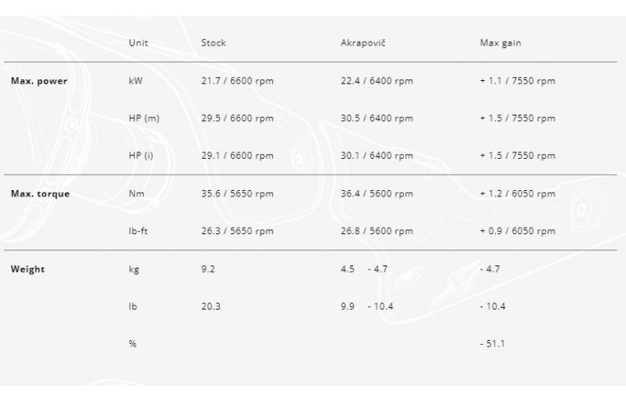Image resolution: width=626 pixels, height=401 pixels.
Task: Click the stock weight 9.2 value
Action: 208,269
